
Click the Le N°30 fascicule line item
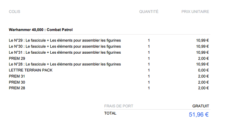tap(65, 46)
